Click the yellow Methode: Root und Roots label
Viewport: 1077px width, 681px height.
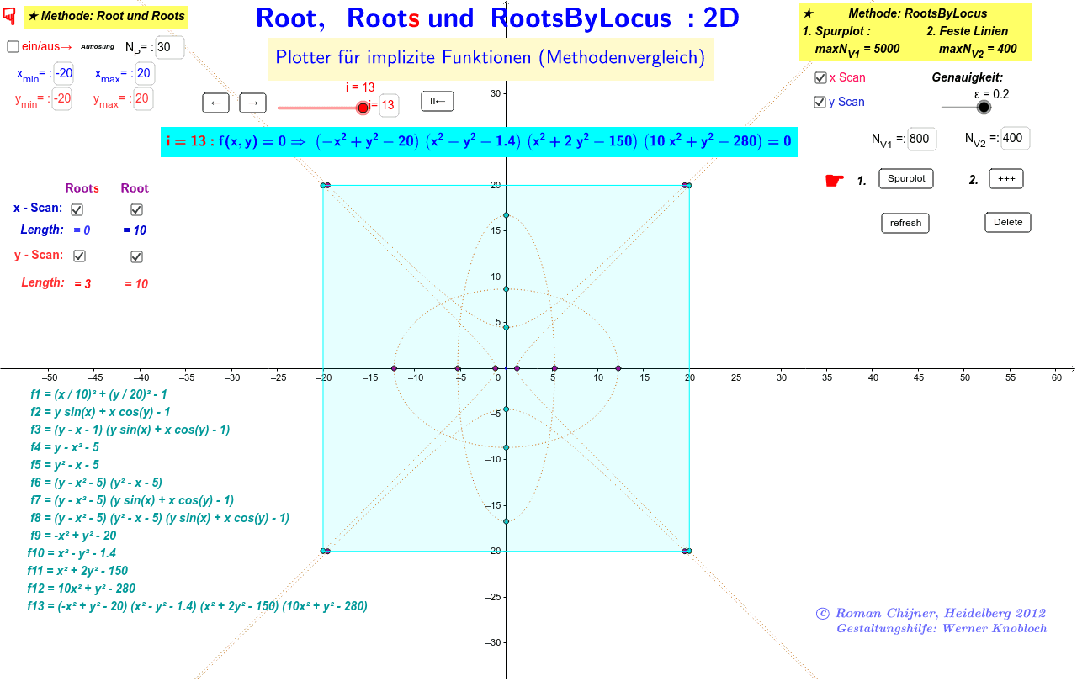106,16
